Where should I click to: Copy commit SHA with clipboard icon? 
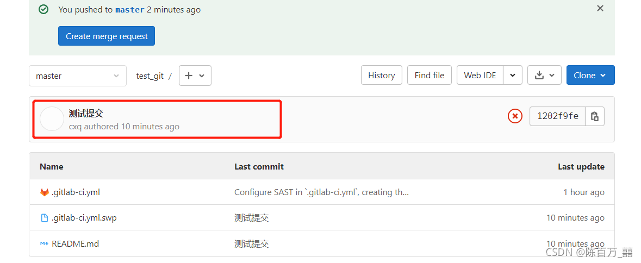595,116
